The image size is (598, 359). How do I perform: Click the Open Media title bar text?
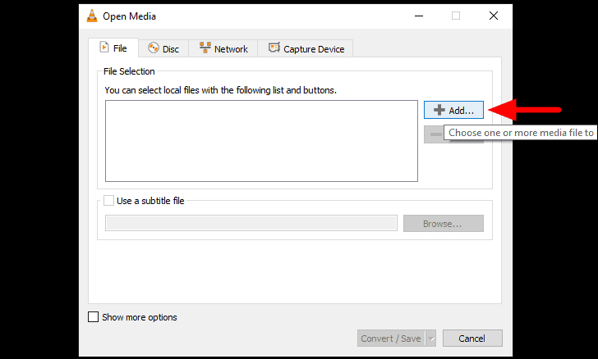point(129,16)
